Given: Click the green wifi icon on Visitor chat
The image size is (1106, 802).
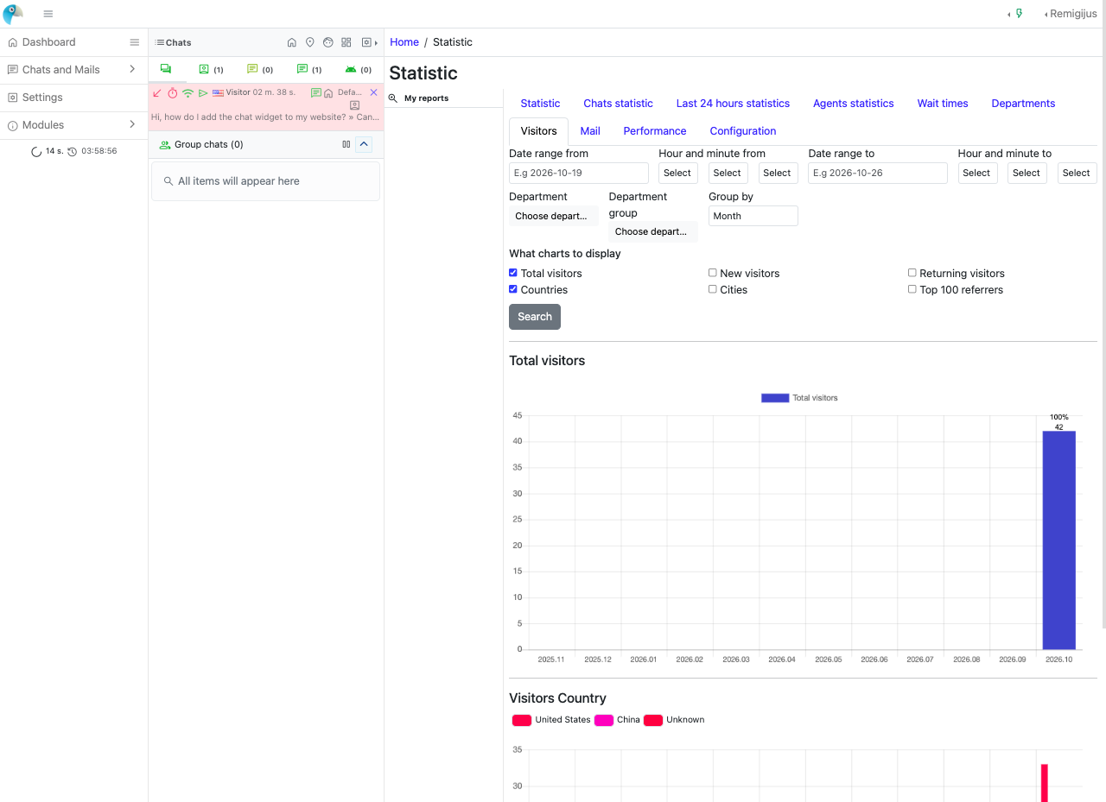Looking at the screenshot, I should [x=188, y=92].
